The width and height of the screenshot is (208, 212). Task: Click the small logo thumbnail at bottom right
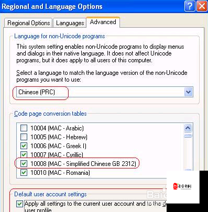click(x=182, y=186)
